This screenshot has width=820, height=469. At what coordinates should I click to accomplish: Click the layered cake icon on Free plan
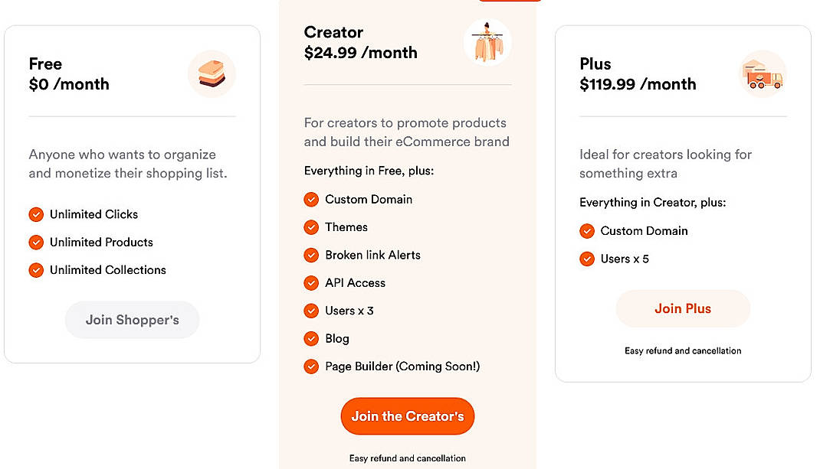(212, 74)
